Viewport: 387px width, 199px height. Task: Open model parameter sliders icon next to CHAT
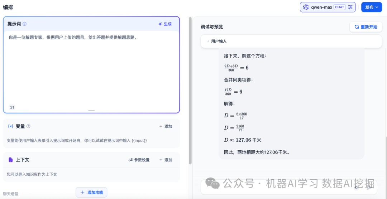point(350,7)
